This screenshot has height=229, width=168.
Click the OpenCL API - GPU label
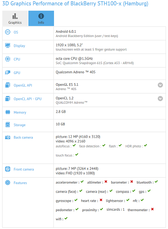click(28, 99)
